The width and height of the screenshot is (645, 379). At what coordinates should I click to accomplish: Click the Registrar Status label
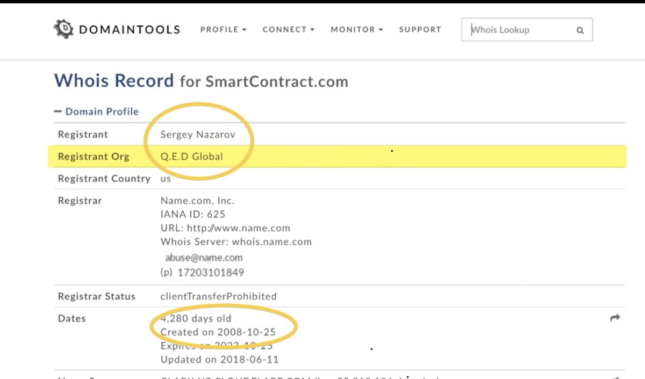pos(97,296)
